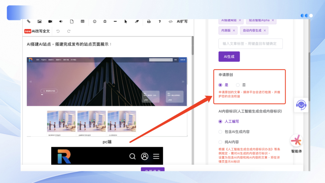The height and width of the screenshot is (183, 325).
Task: Click the insert video camera icon
Action: (x=50, y=22)
